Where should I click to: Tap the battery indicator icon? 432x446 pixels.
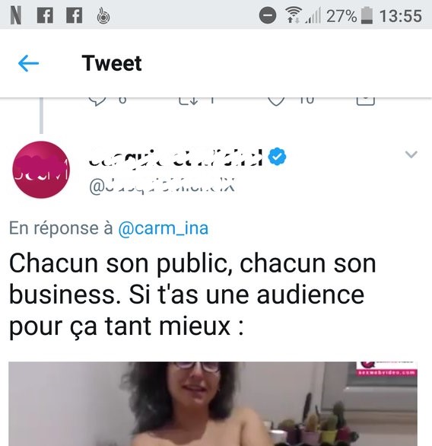tap(367, 16)
